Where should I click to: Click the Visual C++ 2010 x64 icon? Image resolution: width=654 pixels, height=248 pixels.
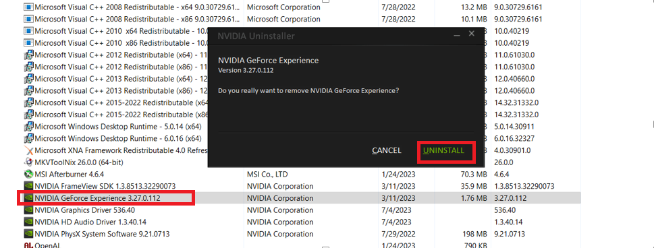[x=29, y=31]
